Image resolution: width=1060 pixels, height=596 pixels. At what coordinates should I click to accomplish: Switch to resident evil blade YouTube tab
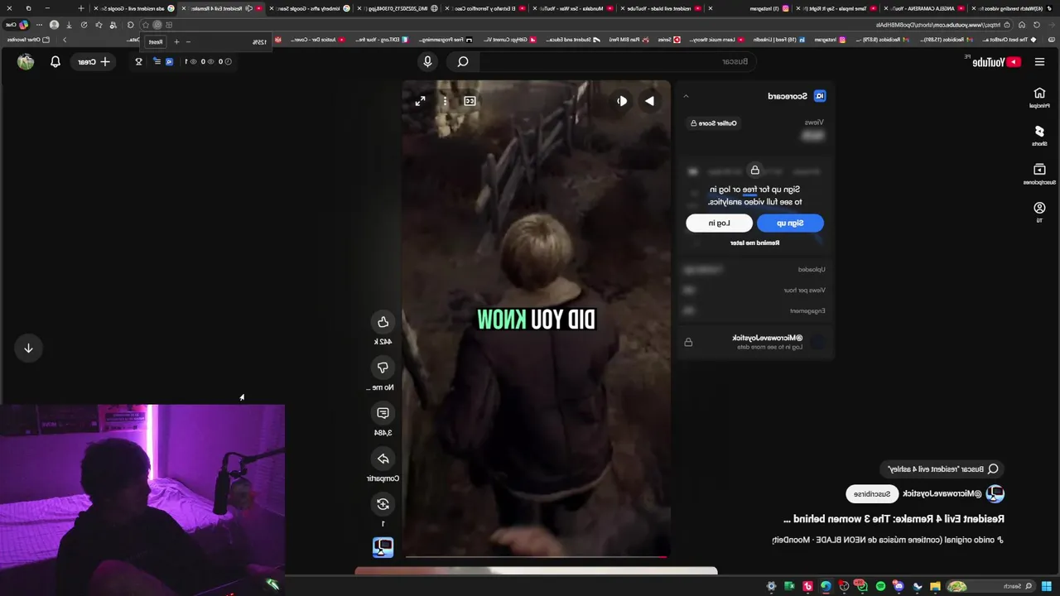662,8
